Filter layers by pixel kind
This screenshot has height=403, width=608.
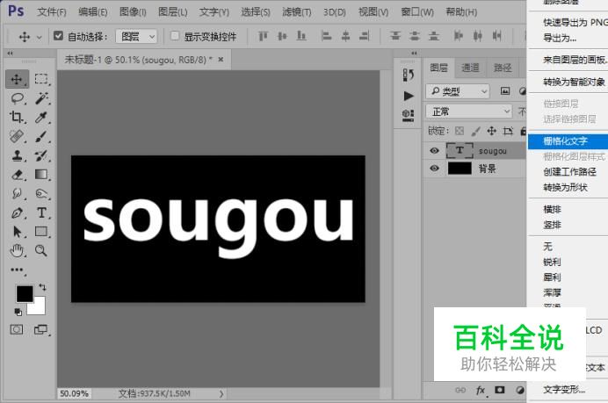[505, 91]
